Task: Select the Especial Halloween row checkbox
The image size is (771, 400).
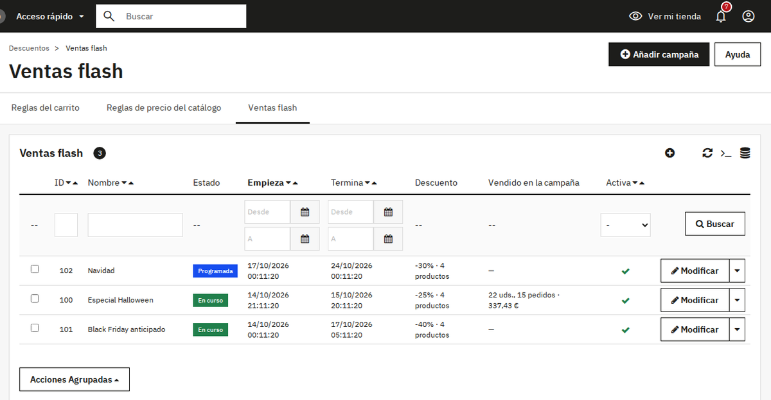Action: pos(35,299)
